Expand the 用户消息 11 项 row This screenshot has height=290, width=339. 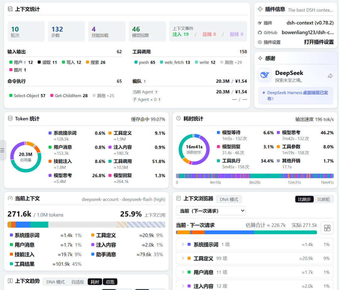click(255, 272)
